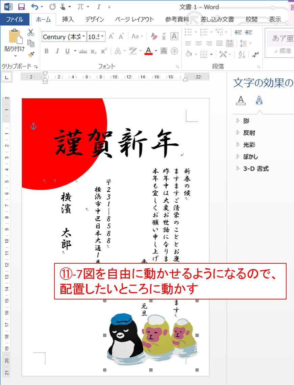Open the numbered list dropdown arrow
294x385 pixels.
211,32
